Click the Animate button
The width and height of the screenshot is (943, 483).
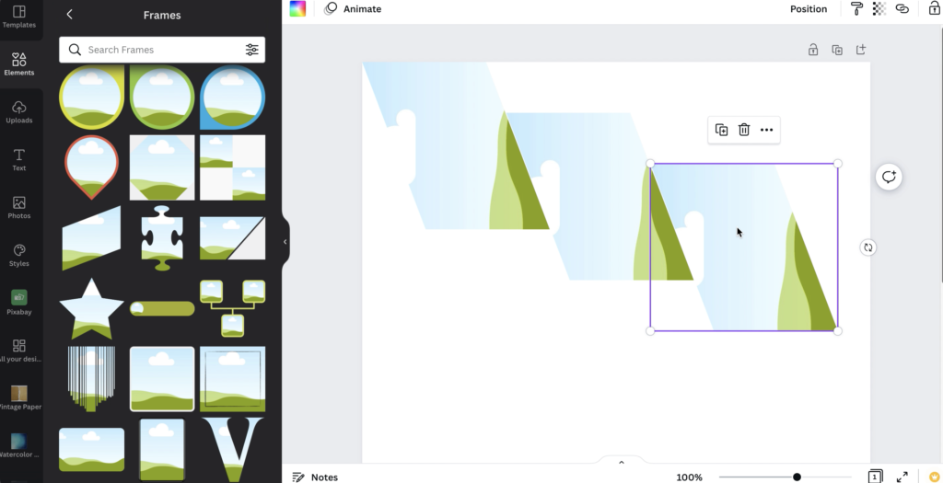click(x=353, y=9)
